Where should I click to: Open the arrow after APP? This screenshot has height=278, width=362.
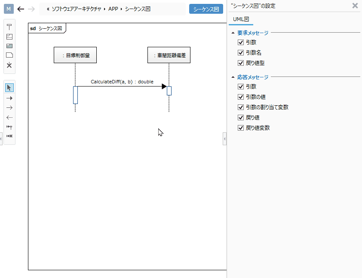tap(121, 9)
